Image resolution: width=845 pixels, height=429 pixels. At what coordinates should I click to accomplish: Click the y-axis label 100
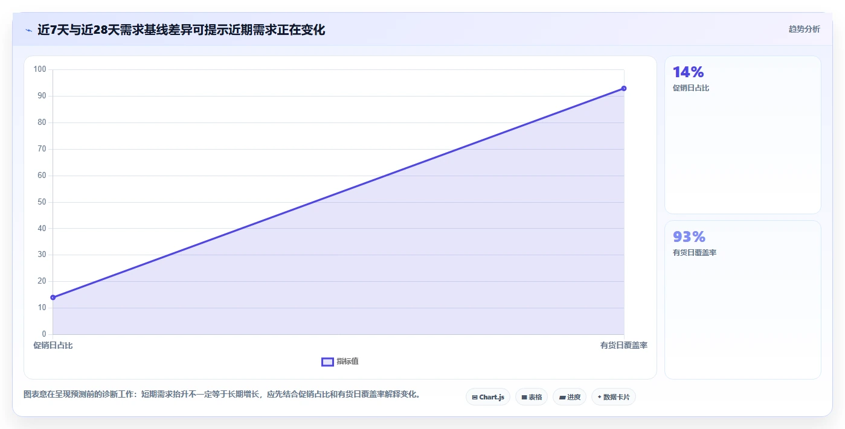point(40,69)
